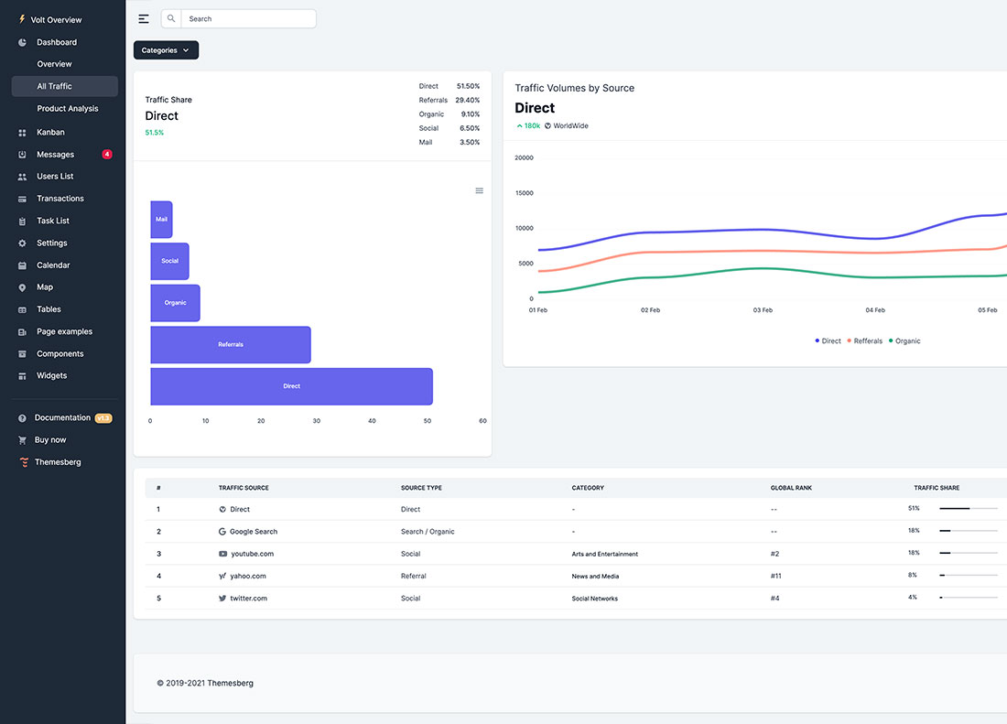Select the YouTube icon in the traffic table
Screen dimensions: 1007x724
tap(222, 553)
